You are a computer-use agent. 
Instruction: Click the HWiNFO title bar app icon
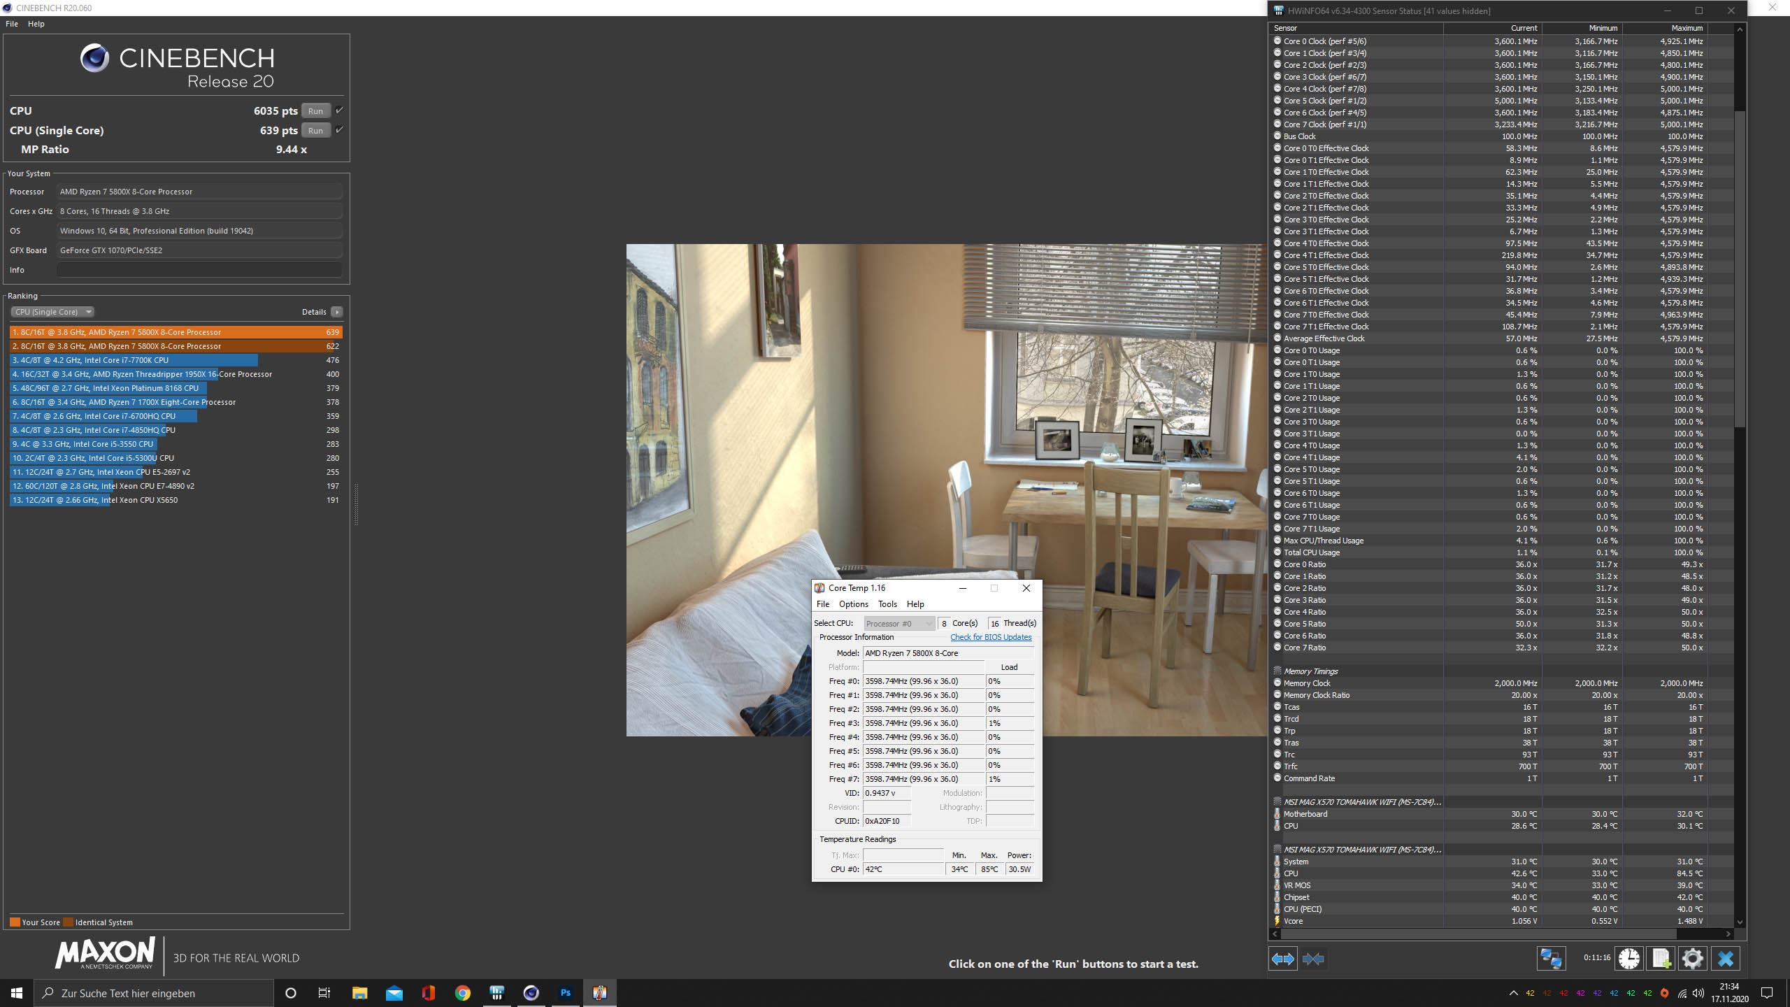pos(1279,10)
